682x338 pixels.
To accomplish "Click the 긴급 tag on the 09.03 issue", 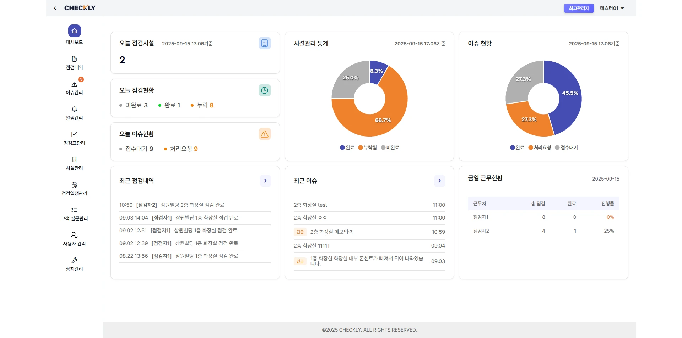I will tap(300, 261).
